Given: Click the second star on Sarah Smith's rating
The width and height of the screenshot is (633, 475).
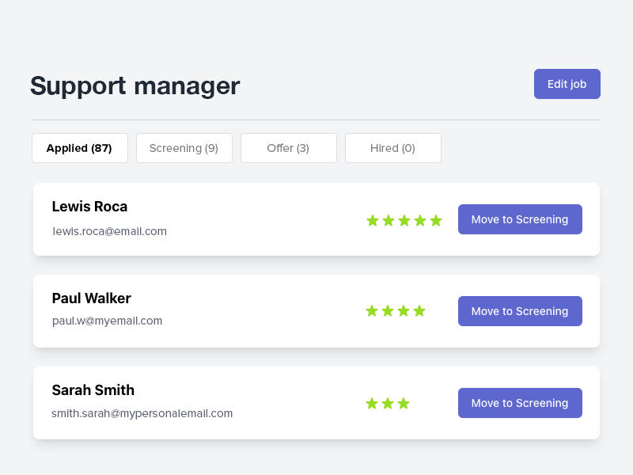Looking at the screenshot, I should pos(388,403).
